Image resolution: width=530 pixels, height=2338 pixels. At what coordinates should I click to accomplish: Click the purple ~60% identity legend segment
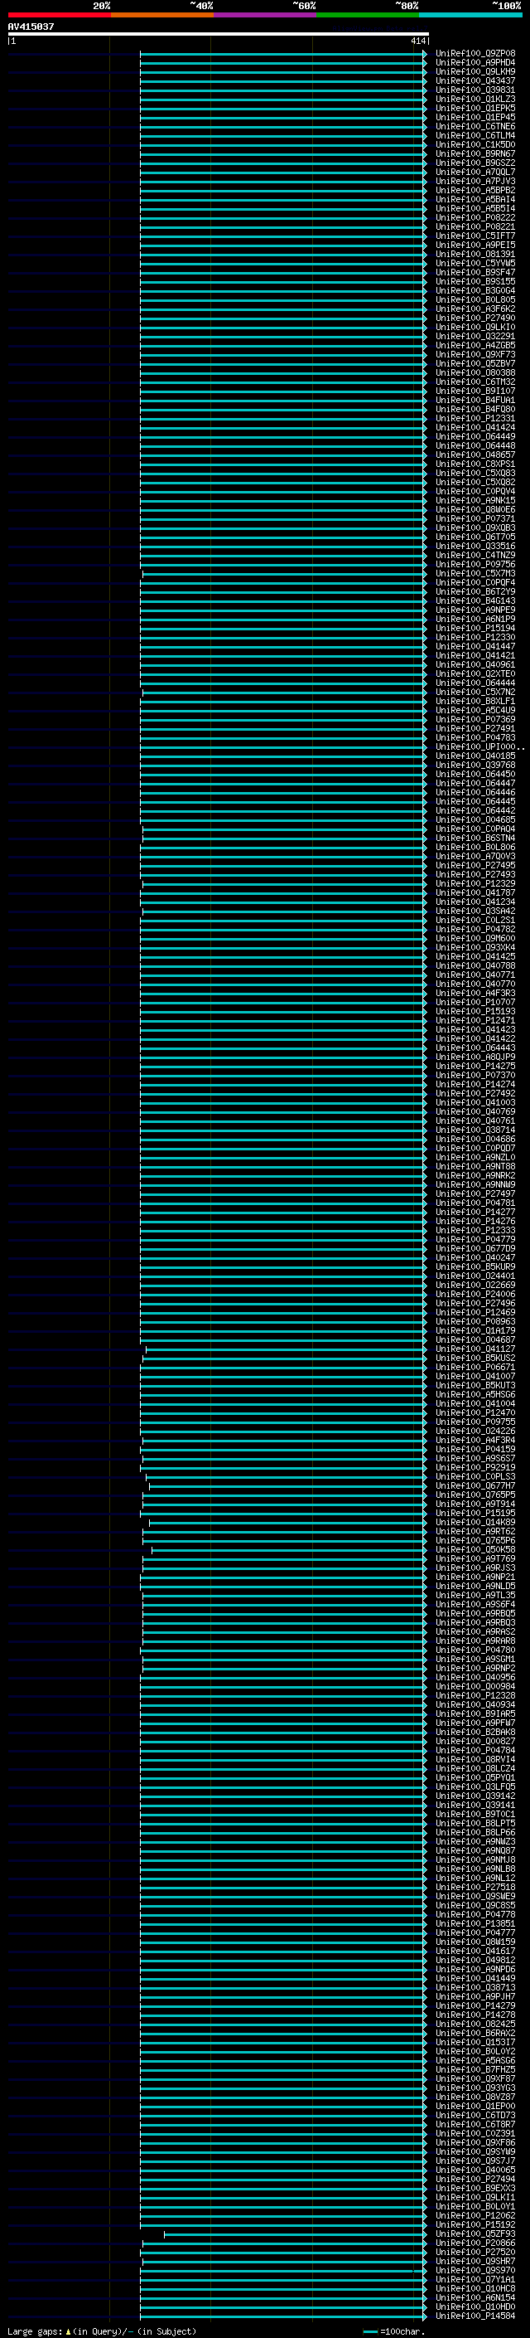[x=264, y=15]
